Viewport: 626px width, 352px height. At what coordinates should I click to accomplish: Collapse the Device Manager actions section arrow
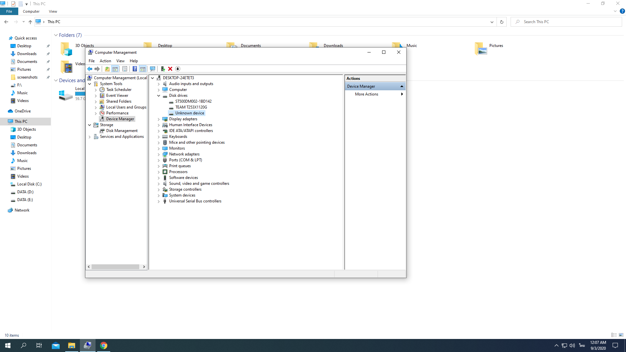[402, 86]
